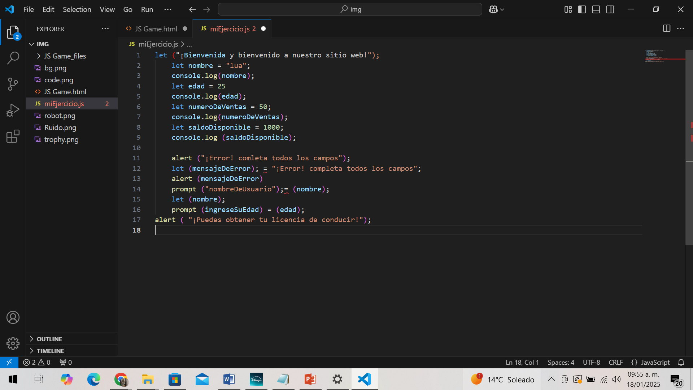Open code.png in Explorer
693x390 pixels.
click(x=72, y=80)
